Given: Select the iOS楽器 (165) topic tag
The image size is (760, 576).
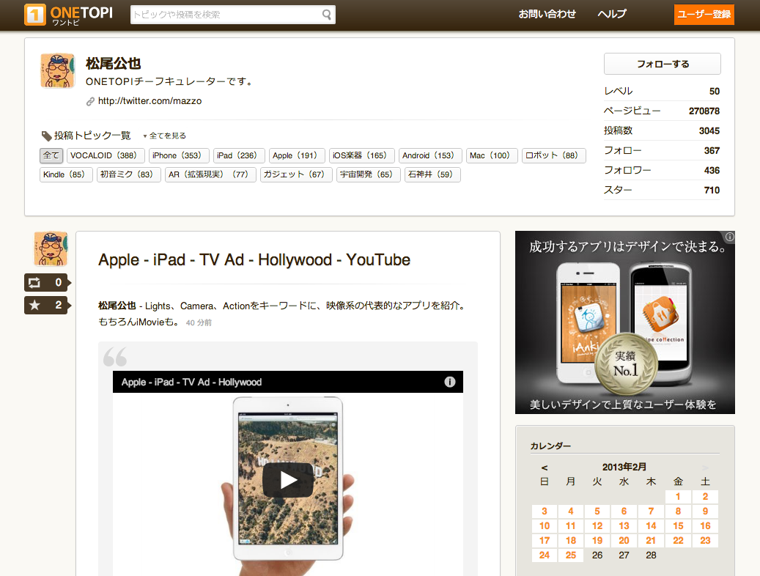Looking at the screenshot, I should coord(361,155).
